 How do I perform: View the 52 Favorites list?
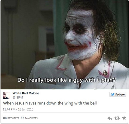[x=29, y=118]
